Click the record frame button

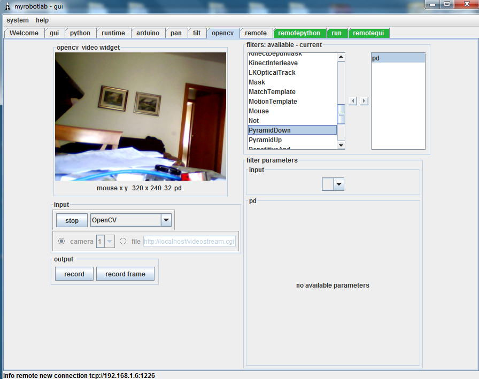click(125, 274)
